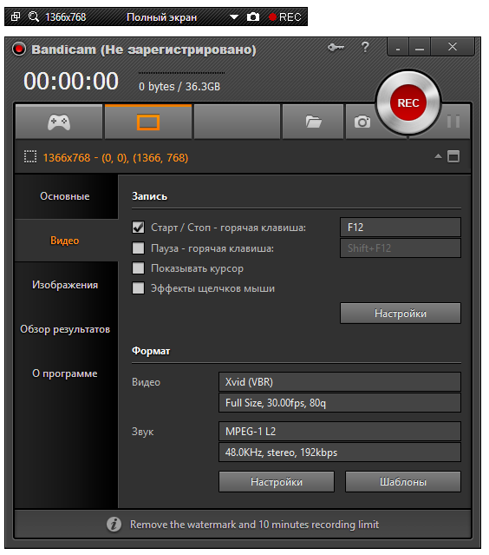Screen dimensions: 489x555
Task: Open Полный экран dropdown arrow in mini toolbar
Action: [x=233, y=17]
